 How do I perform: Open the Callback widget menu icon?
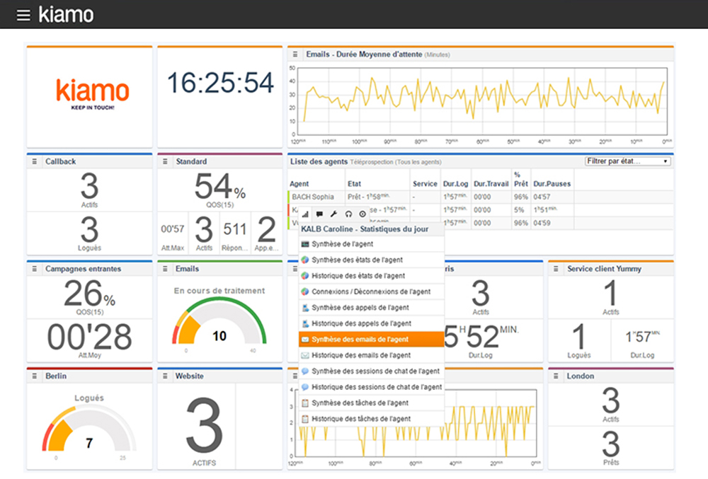click(34, 161)
